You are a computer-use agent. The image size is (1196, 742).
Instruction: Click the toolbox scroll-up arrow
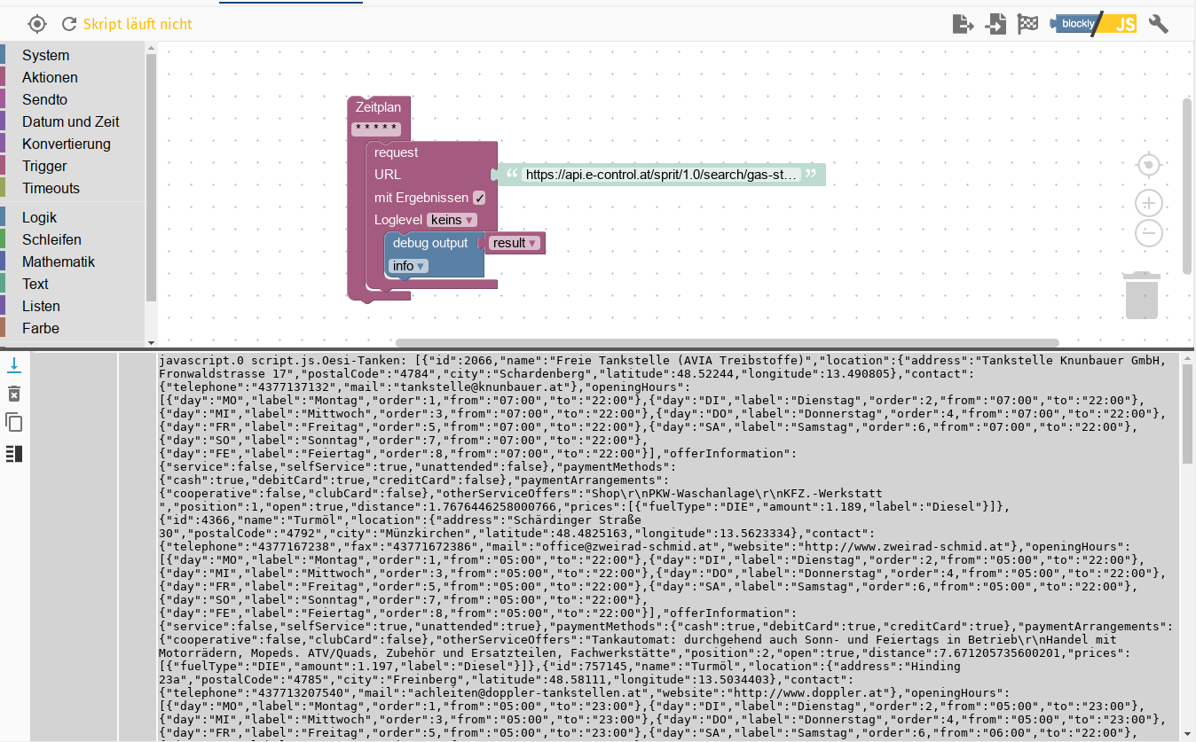point(151,48)
